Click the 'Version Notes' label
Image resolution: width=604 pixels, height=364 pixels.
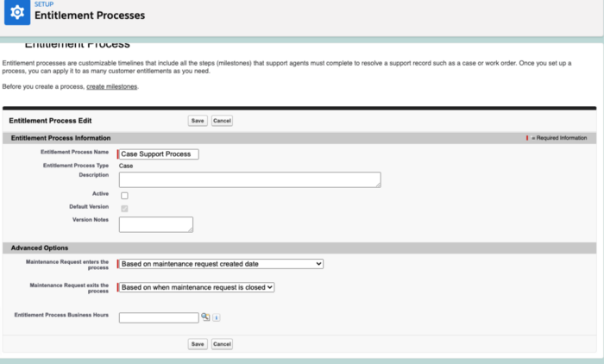tap(91, 220)
